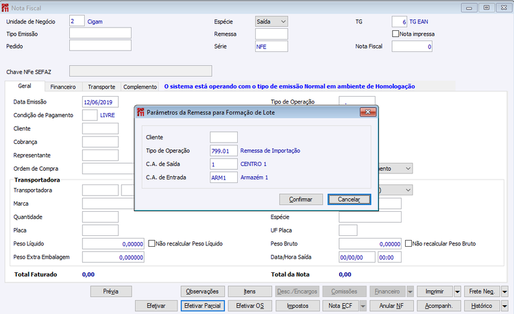
Task: Close the Nota Fiscal window
Action: (x=504, y=8)
